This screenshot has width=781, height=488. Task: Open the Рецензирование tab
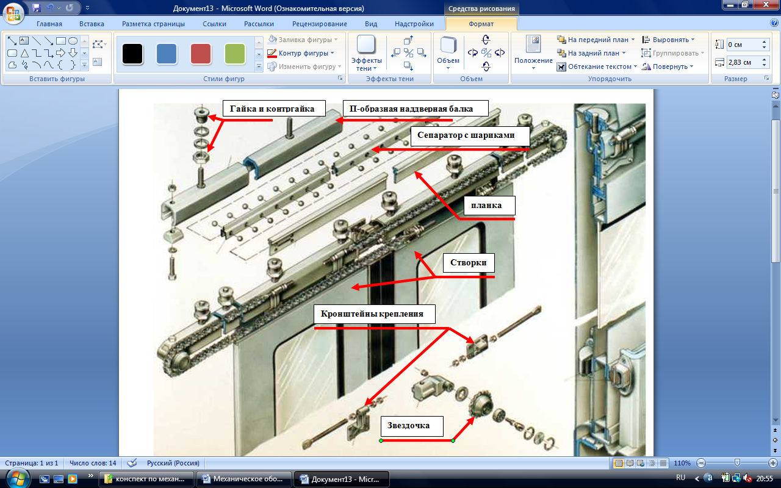(320, 24)
